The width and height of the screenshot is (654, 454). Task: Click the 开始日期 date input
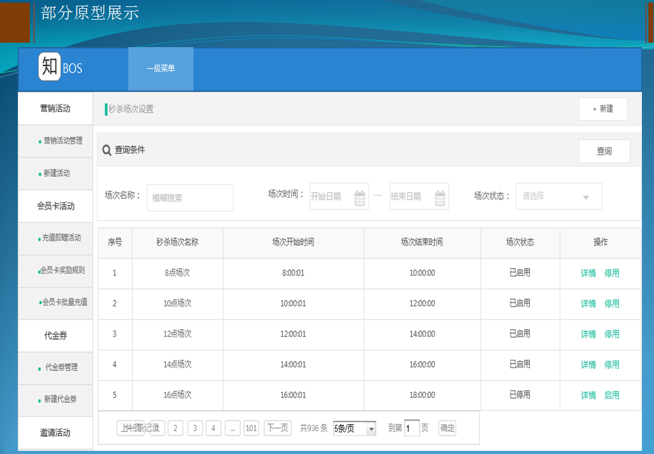[339, 196]
